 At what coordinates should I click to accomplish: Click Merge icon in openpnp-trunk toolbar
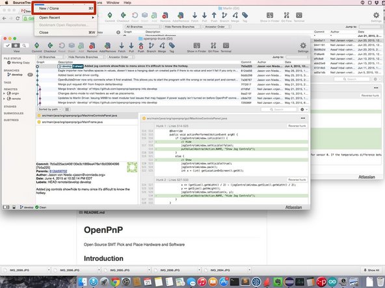162,47
